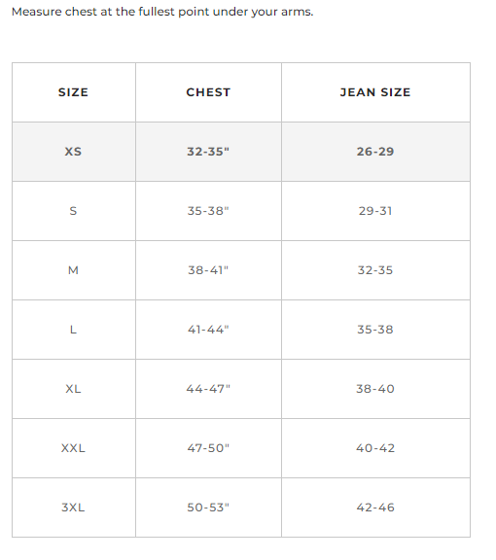The height and width of the screenshot is (560, 496).
Task: Click jean size 42-46 cell
Action: [375, 507]
